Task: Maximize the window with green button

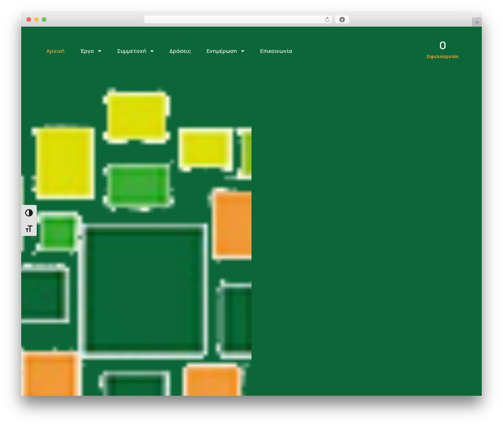Action: [x=44, y=20]
